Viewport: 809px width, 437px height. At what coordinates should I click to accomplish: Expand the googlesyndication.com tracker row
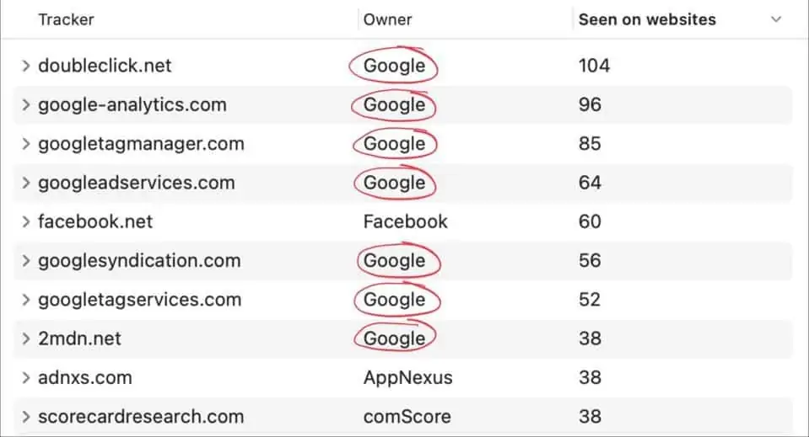click(x=26, y=261)
